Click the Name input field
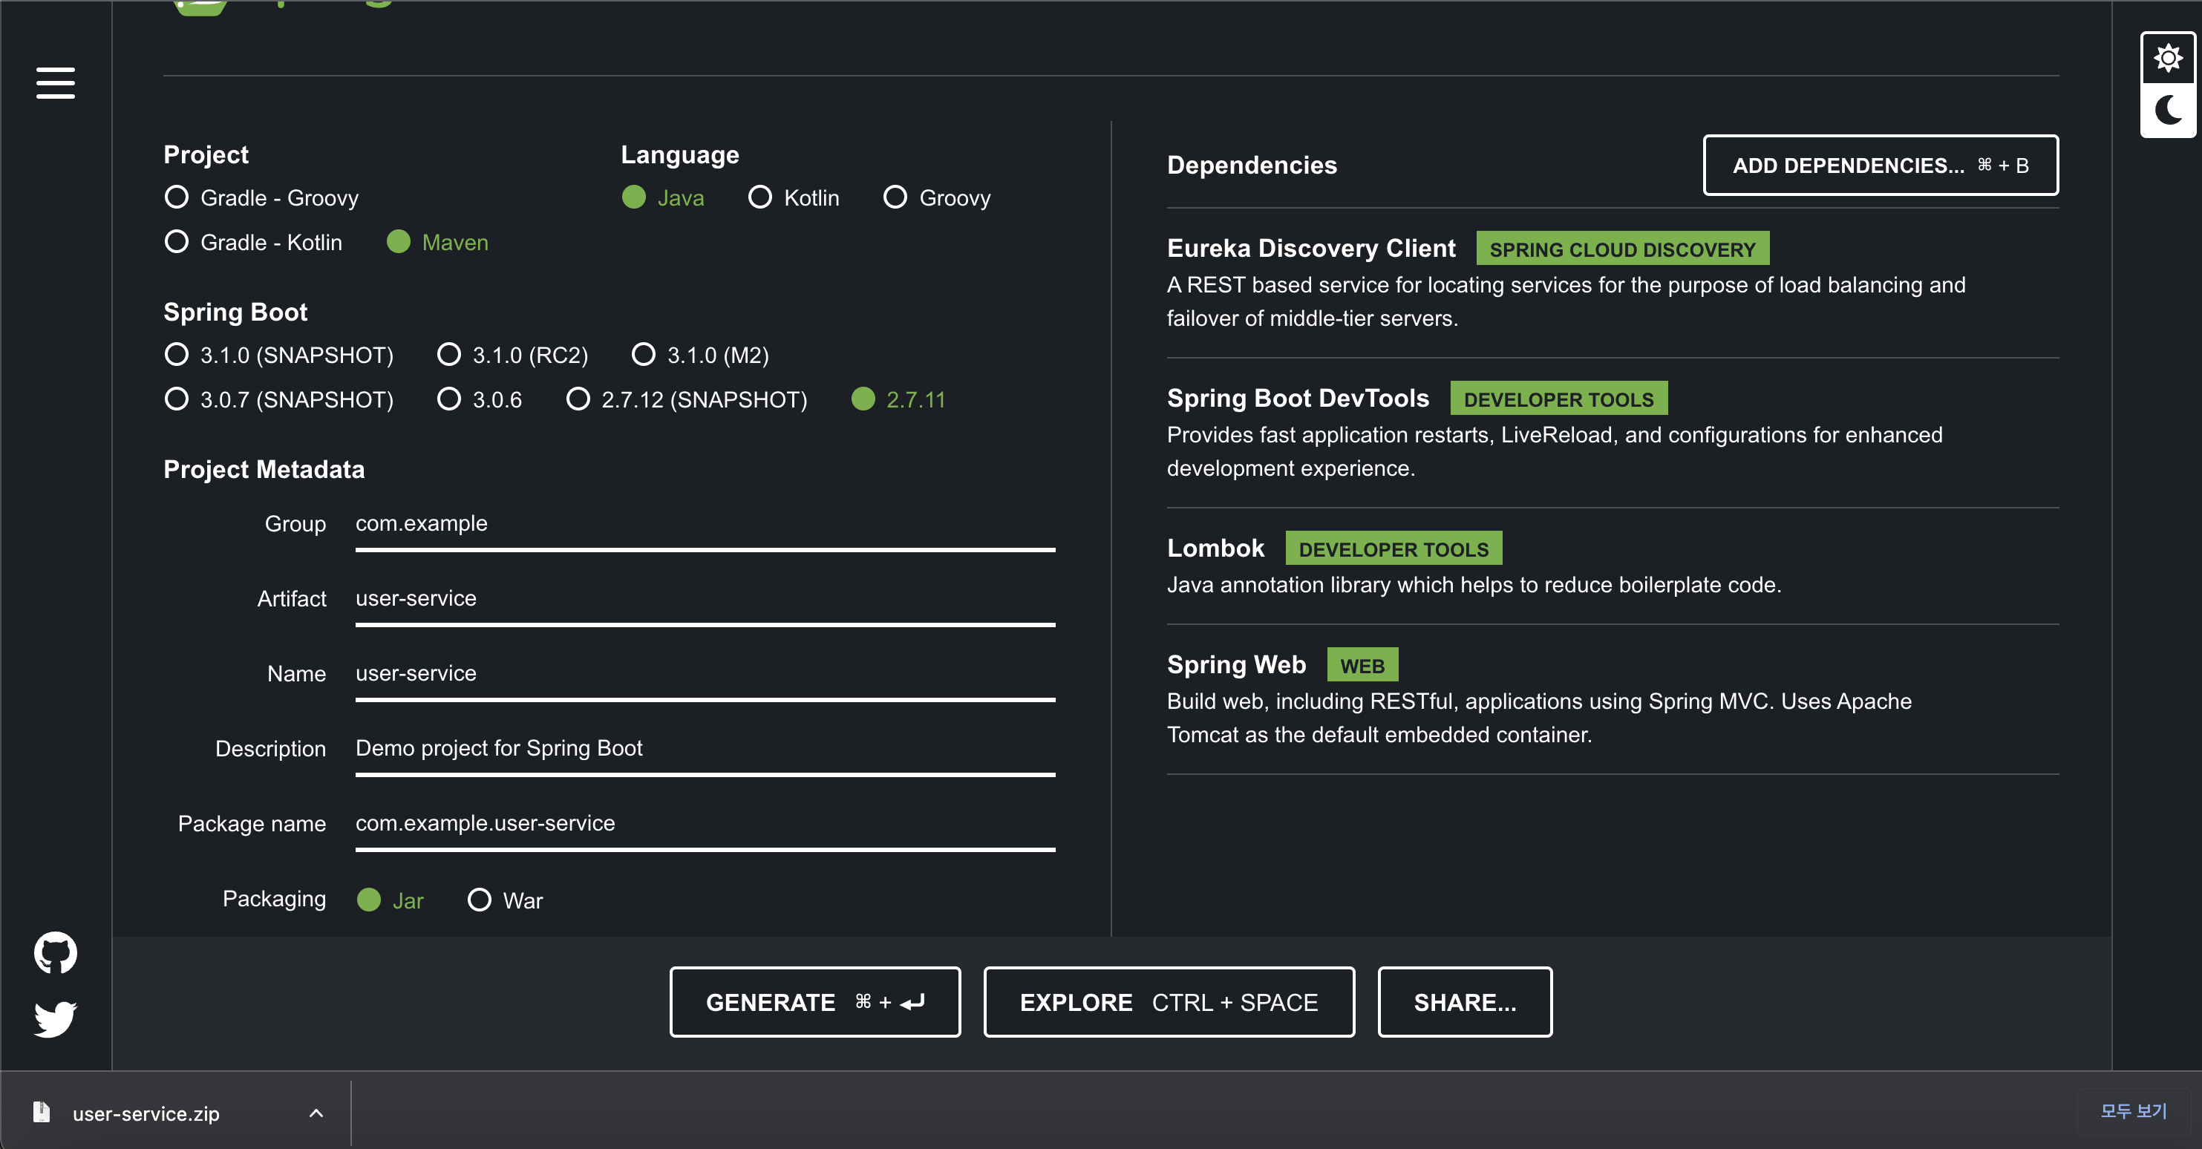 pyautogui.click(x=705, y=675)
